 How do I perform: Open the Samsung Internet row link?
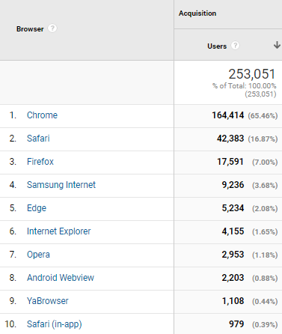61,185
